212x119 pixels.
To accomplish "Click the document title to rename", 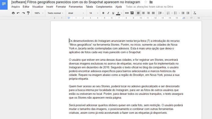I will coord(76,2).
